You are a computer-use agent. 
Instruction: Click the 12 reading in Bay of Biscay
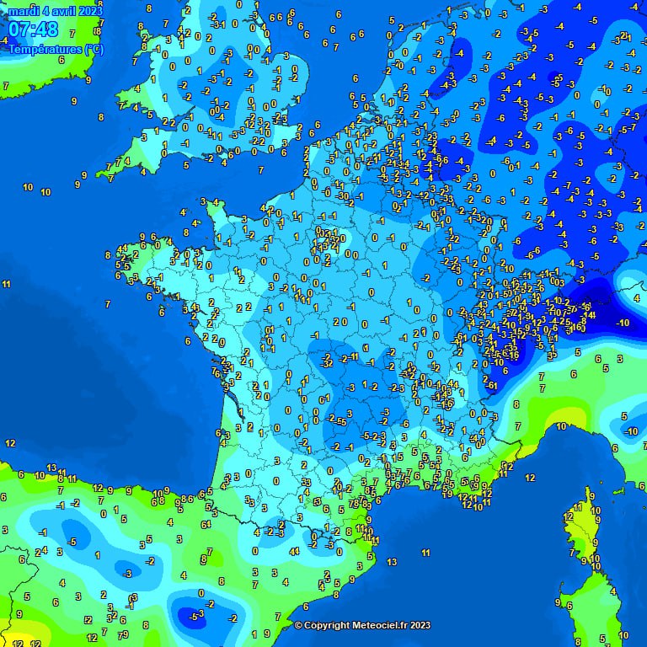click(10, 443)
